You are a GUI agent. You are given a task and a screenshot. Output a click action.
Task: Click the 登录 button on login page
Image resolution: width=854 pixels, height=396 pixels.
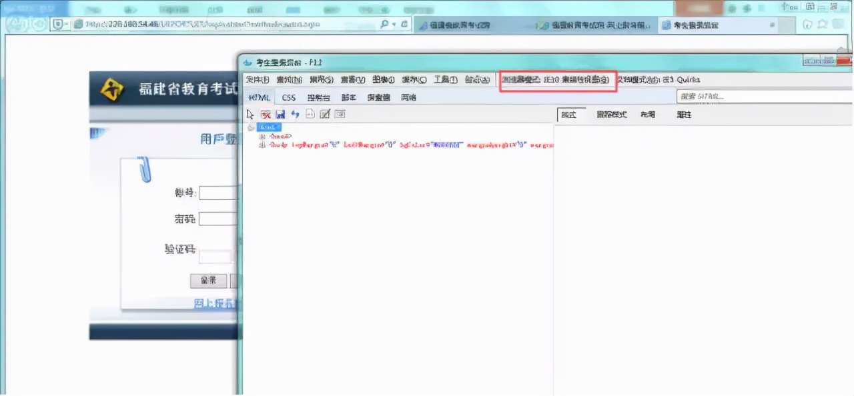coord(208,281)
